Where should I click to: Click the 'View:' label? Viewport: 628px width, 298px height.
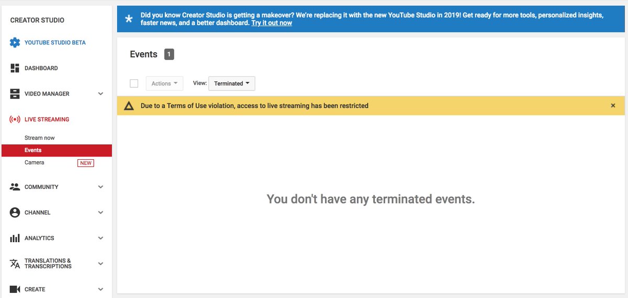tap(200, 84)
